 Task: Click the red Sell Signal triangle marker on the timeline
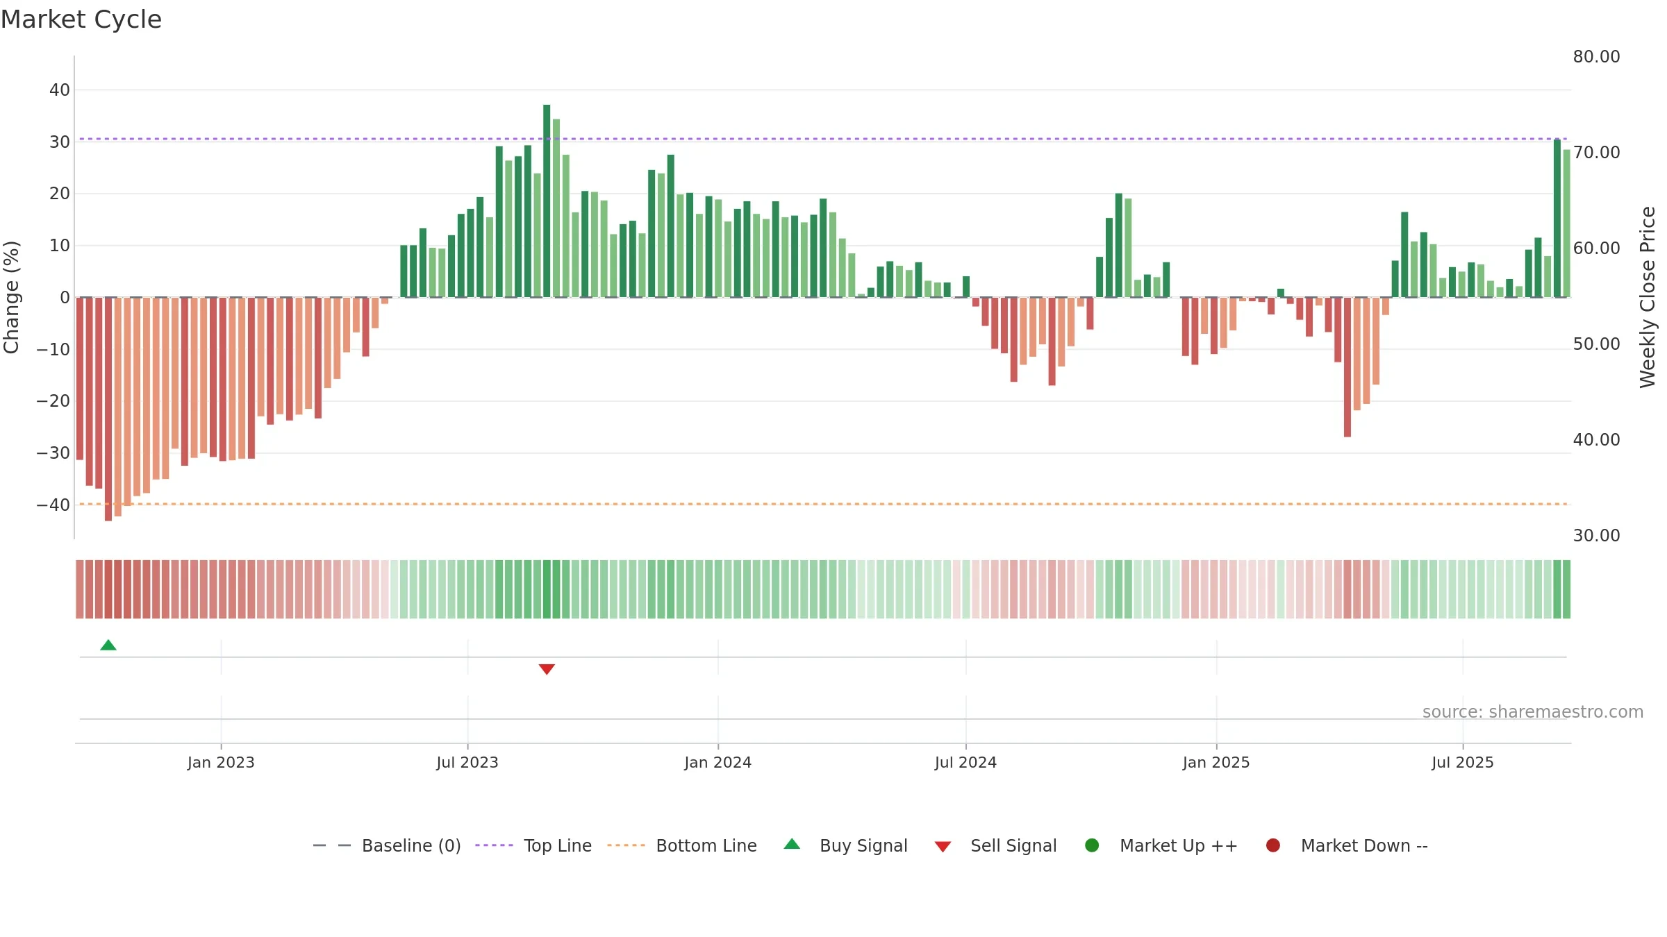tap(547, 669)
